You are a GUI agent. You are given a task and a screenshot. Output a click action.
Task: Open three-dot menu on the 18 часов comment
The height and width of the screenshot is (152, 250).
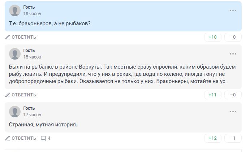coord(233,10)
